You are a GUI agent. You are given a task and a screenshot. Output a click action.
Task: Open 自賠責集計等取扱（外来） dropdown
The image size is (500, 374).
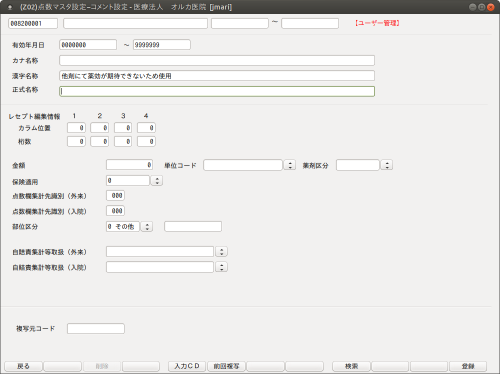coord(221,251)
